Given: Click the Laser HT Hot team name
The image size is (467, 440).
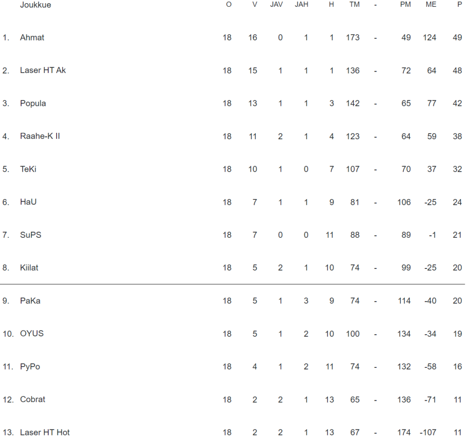Looking at the screenshot, I should click(x=45, y=432).
